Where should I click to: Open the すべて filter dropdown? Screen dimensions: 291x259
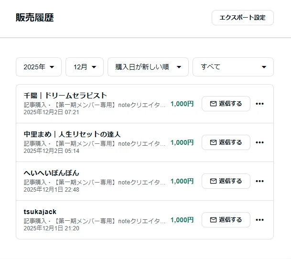[x=233, y=67]
